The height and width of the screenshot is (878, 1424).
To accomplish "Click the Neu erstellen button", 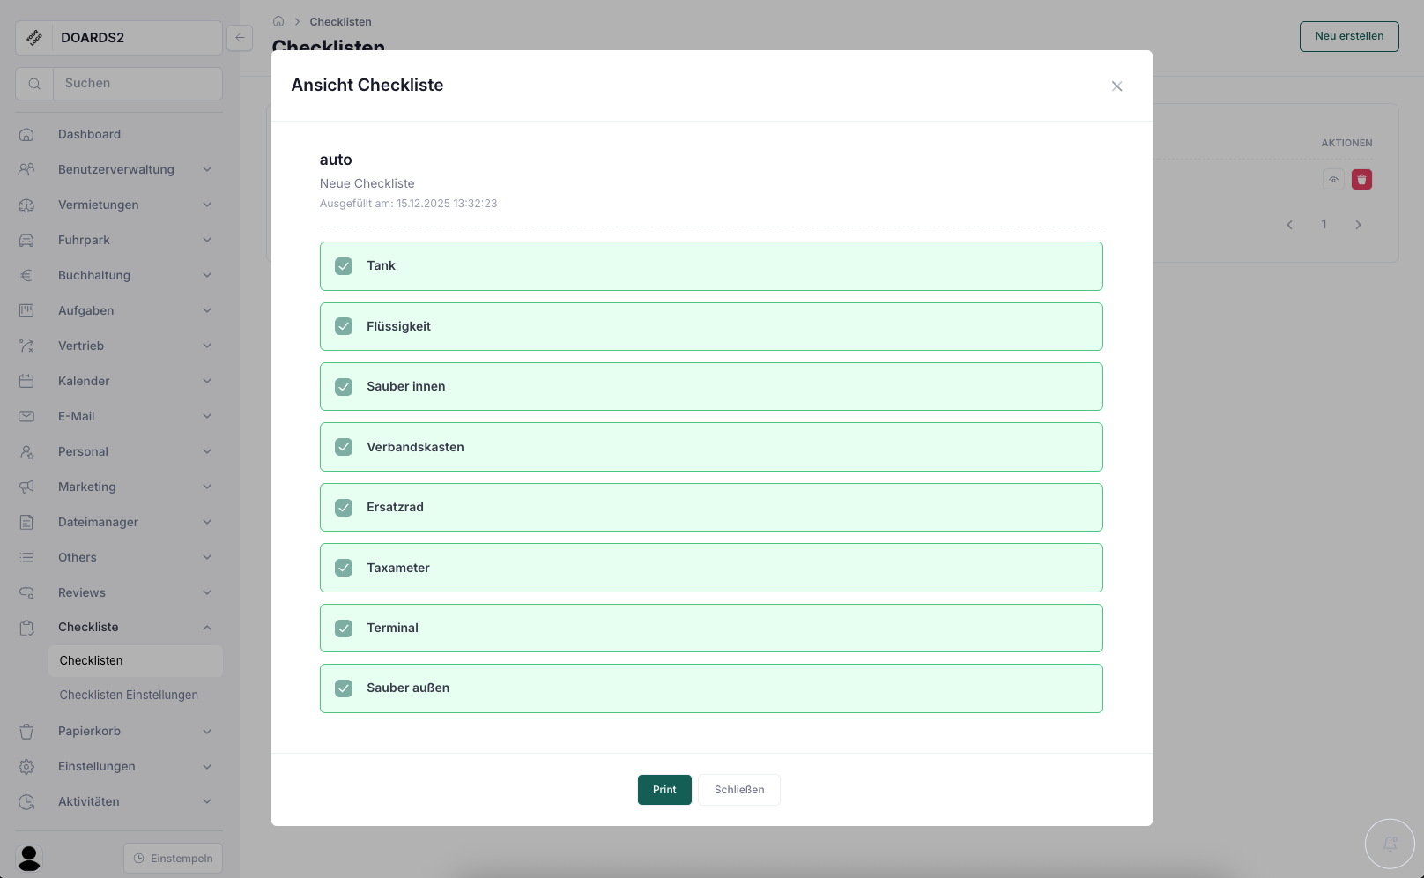I will coord(1348,36).
